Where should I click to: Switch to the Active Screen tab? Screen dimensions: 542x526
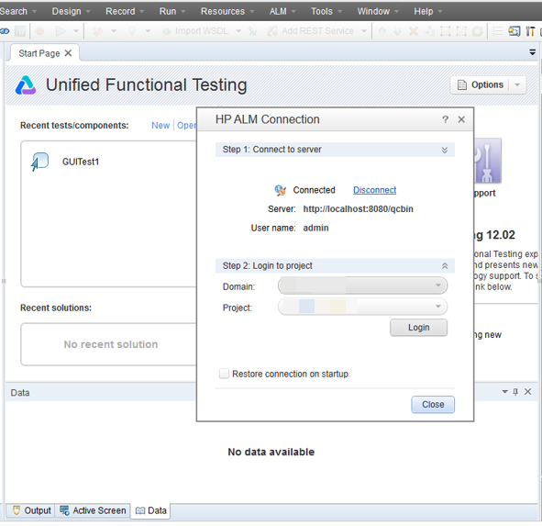click(x=93, y=510)
